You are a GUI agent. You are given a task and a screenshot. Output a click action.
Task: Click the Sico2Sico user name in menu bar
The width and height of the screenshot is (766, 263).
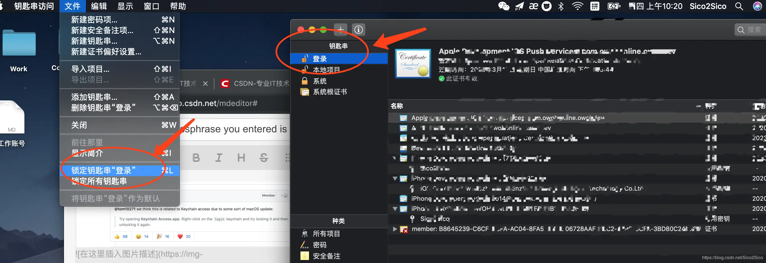coord(708,6)
